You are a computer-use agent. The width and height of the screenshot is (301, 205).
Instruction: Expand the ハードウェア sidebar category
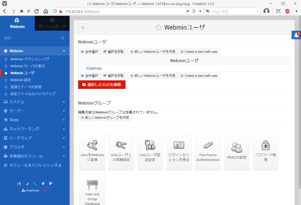click(x=35, y=138)
